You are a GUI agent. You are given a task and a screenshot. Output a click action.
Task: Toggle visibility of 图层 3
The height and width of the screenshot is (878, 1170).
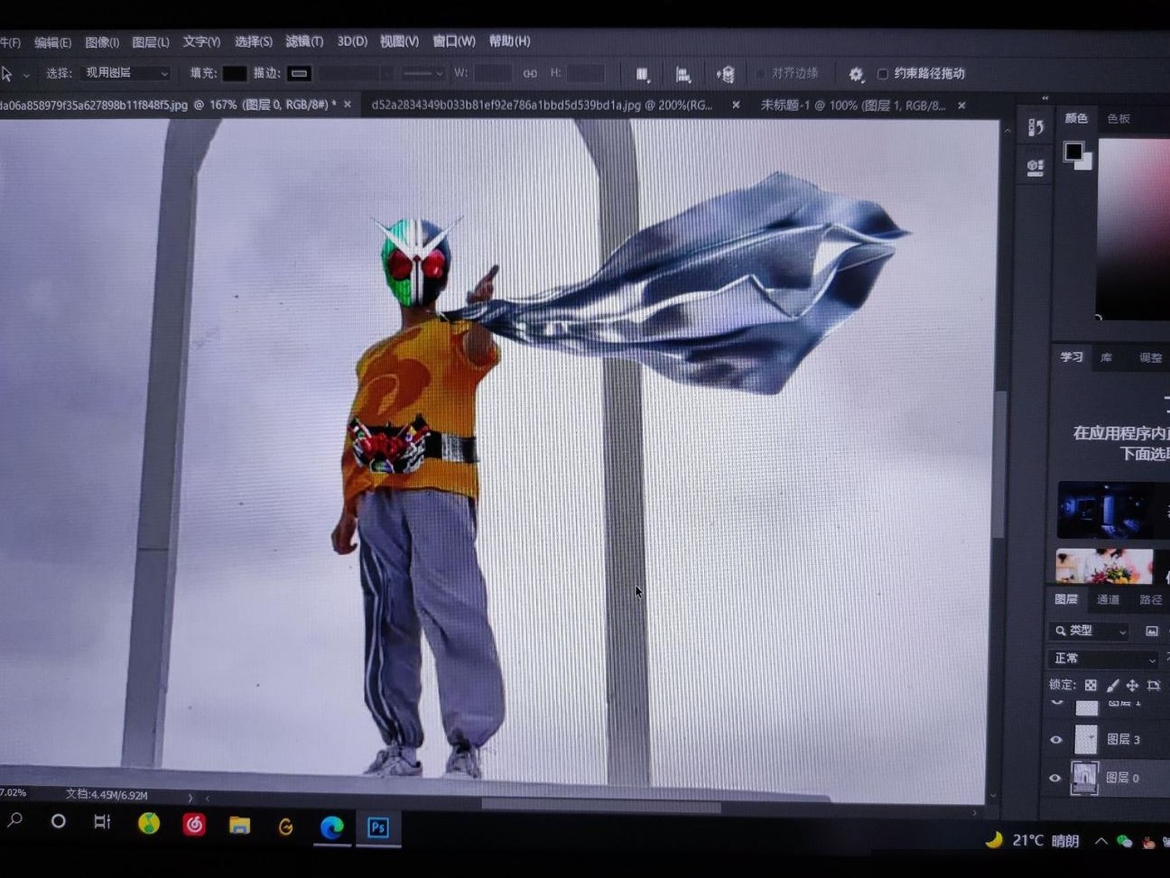(x=1055, y=740)
